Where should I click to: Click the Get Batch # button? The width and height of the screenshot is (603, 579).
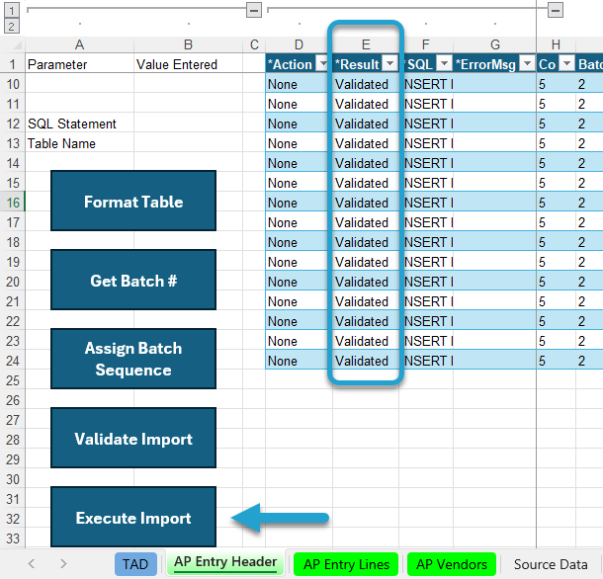(x=133, y=280)
